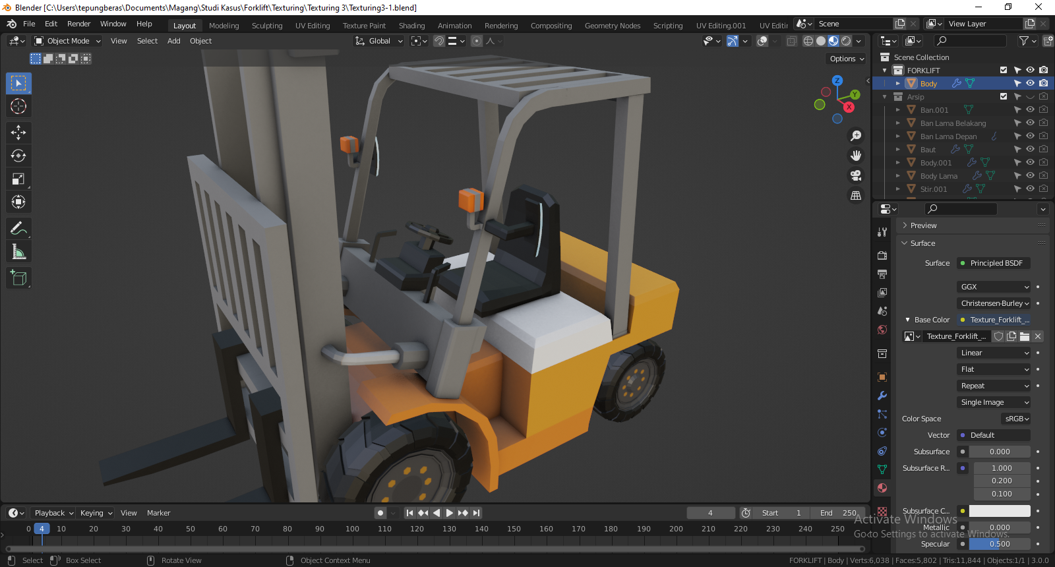Activate the Annotate tool

[18, 229]
